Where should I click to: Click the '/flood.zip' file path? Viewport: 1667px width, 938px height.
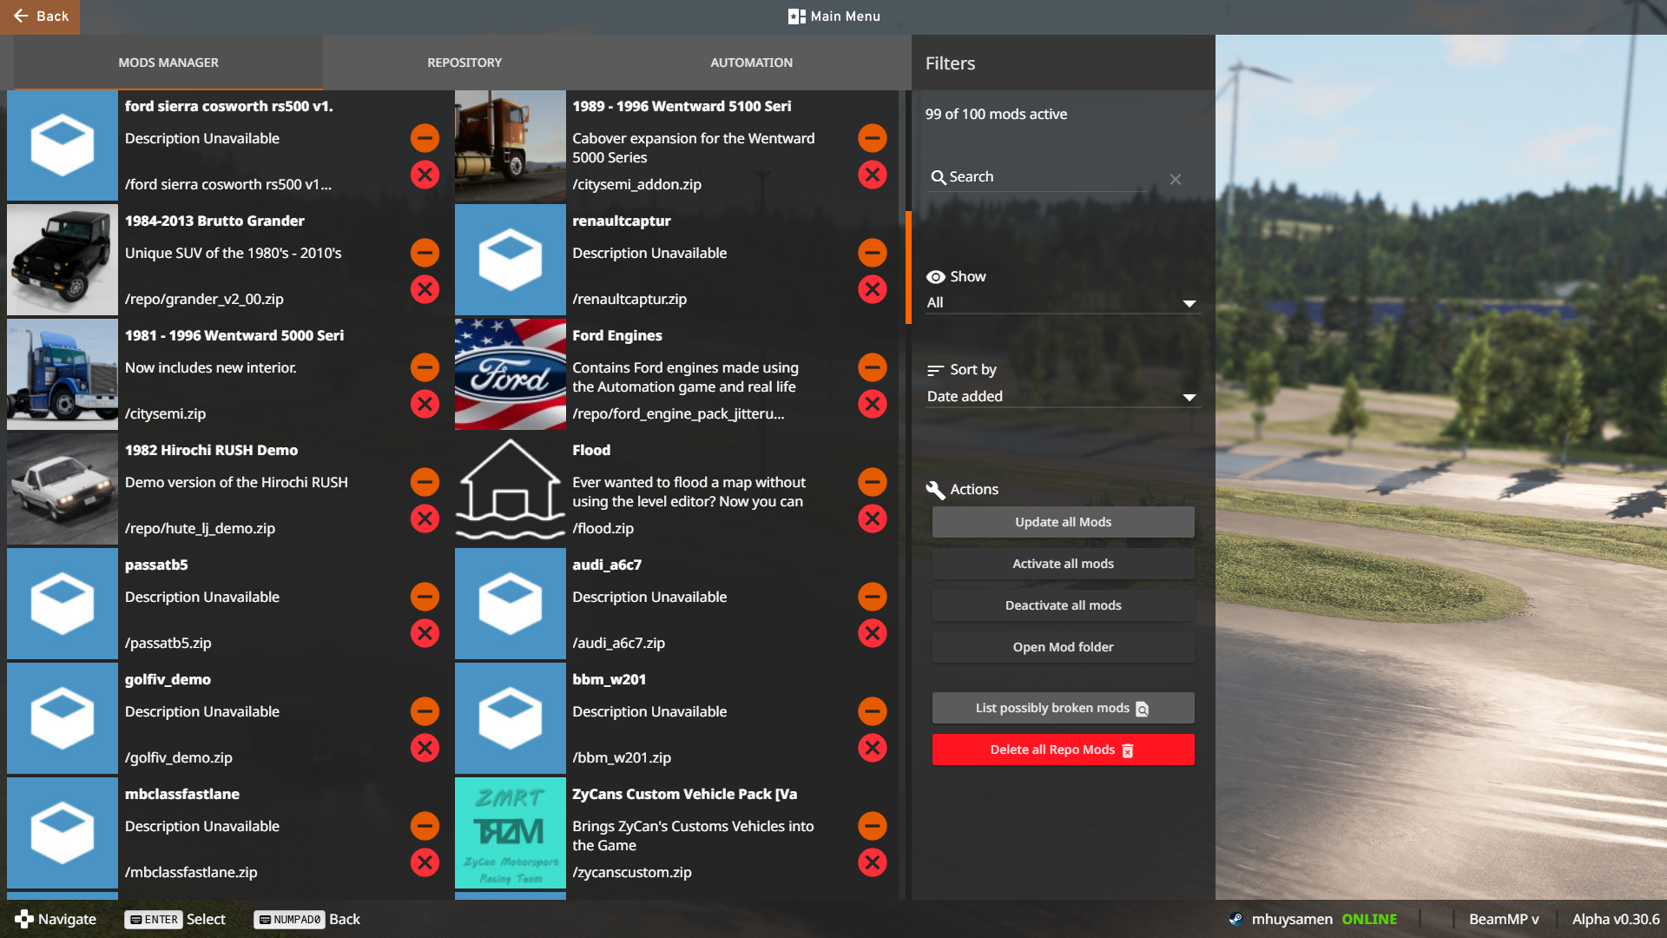(x=603, y=528)
